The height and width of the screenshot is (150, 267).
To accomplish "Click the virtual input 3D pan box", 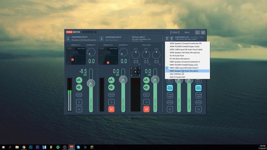I will pos(135,72).
